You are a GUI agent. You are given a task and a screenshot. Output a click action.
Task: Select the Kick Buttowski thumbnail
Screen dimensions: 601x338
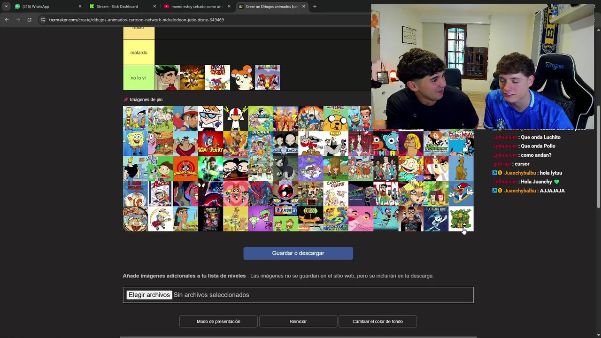236,119
